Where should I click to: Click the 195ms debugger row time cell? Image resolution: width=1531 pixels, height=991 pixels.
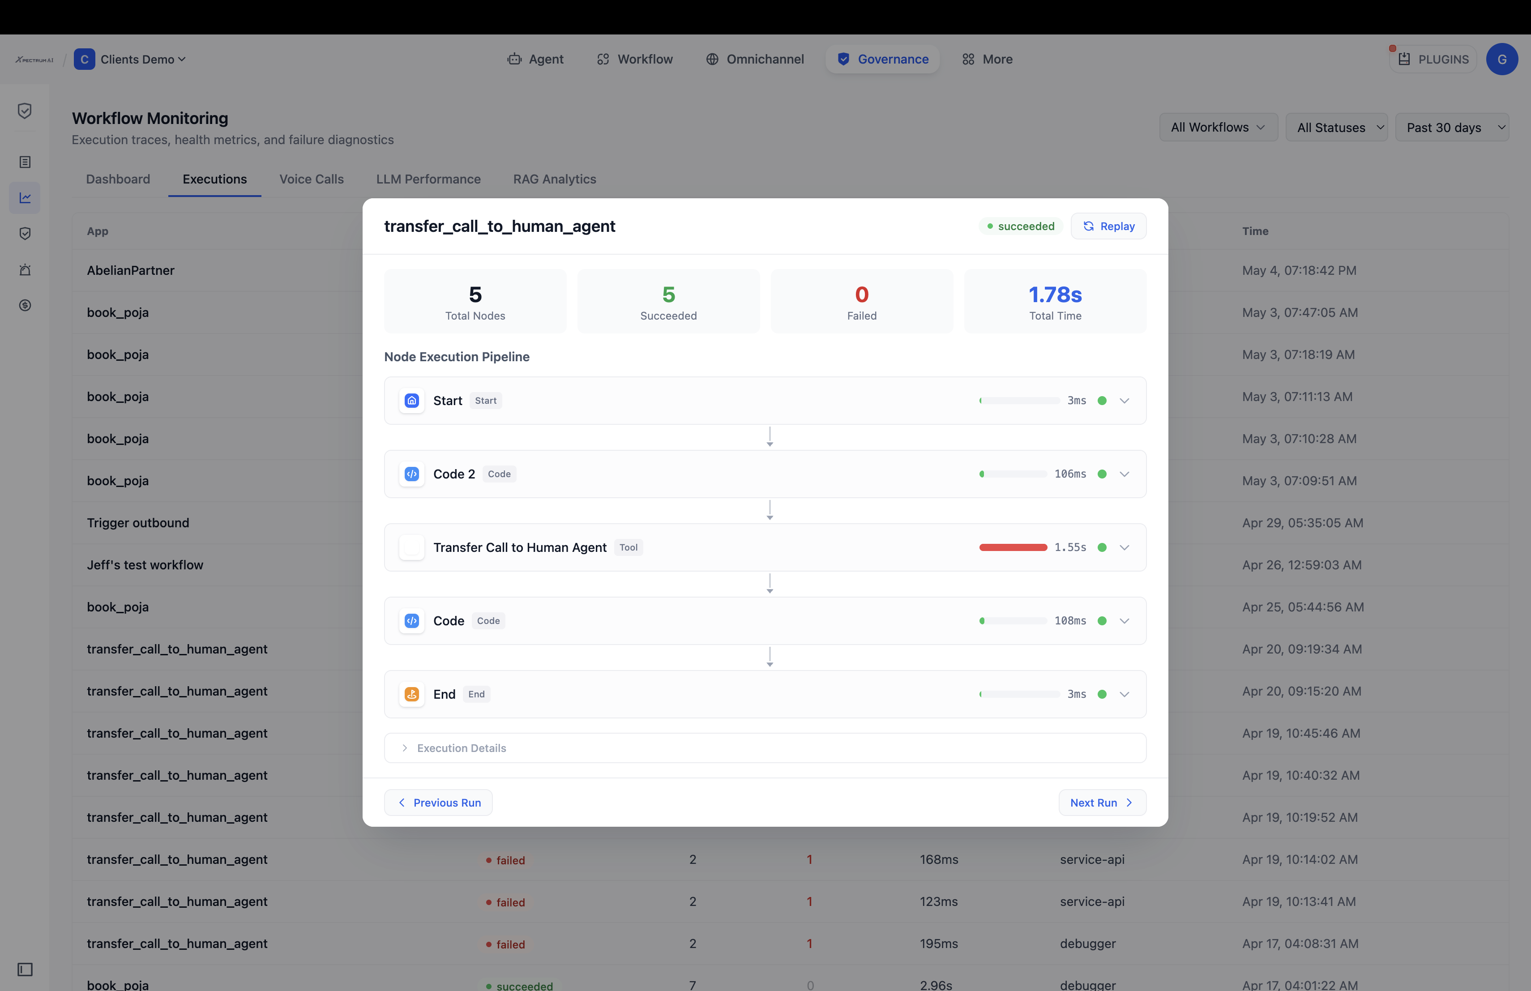pos(1300,944)
